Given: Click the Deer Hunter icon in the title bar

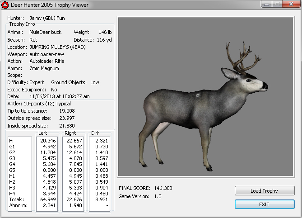Looking at the screenshot, I should 5,5.
